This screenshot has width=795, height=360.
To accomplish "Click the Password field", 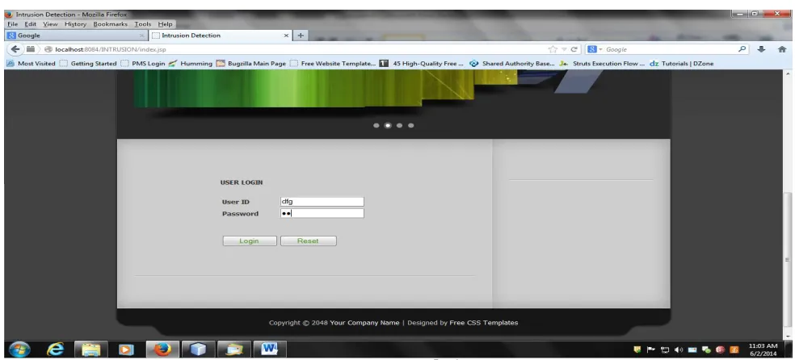I will 322,213.
